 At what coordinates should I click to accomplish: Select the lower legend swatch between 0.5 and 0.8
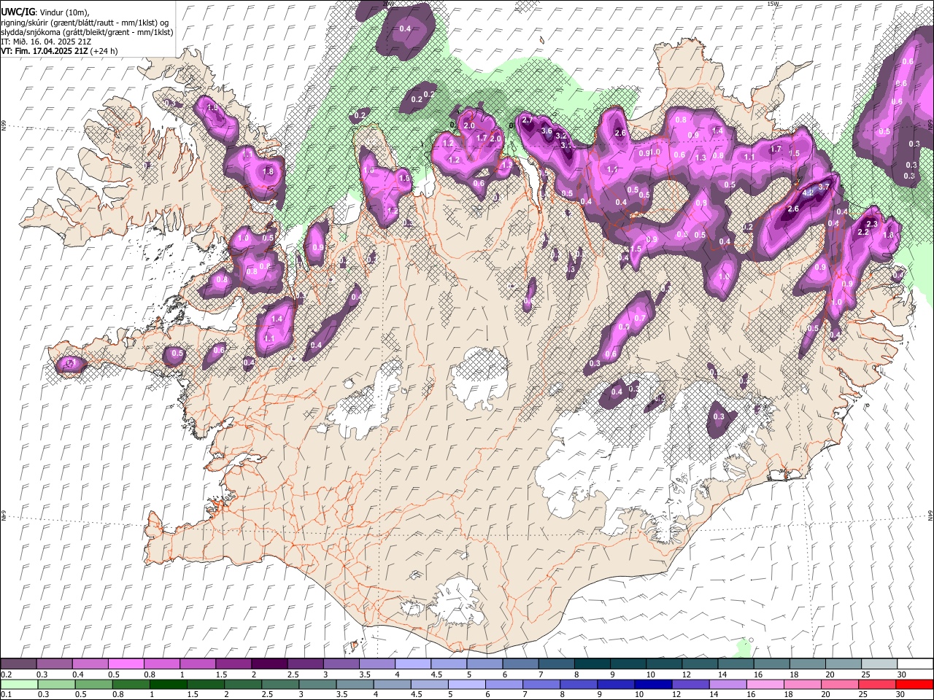click(x=93, y=684)
